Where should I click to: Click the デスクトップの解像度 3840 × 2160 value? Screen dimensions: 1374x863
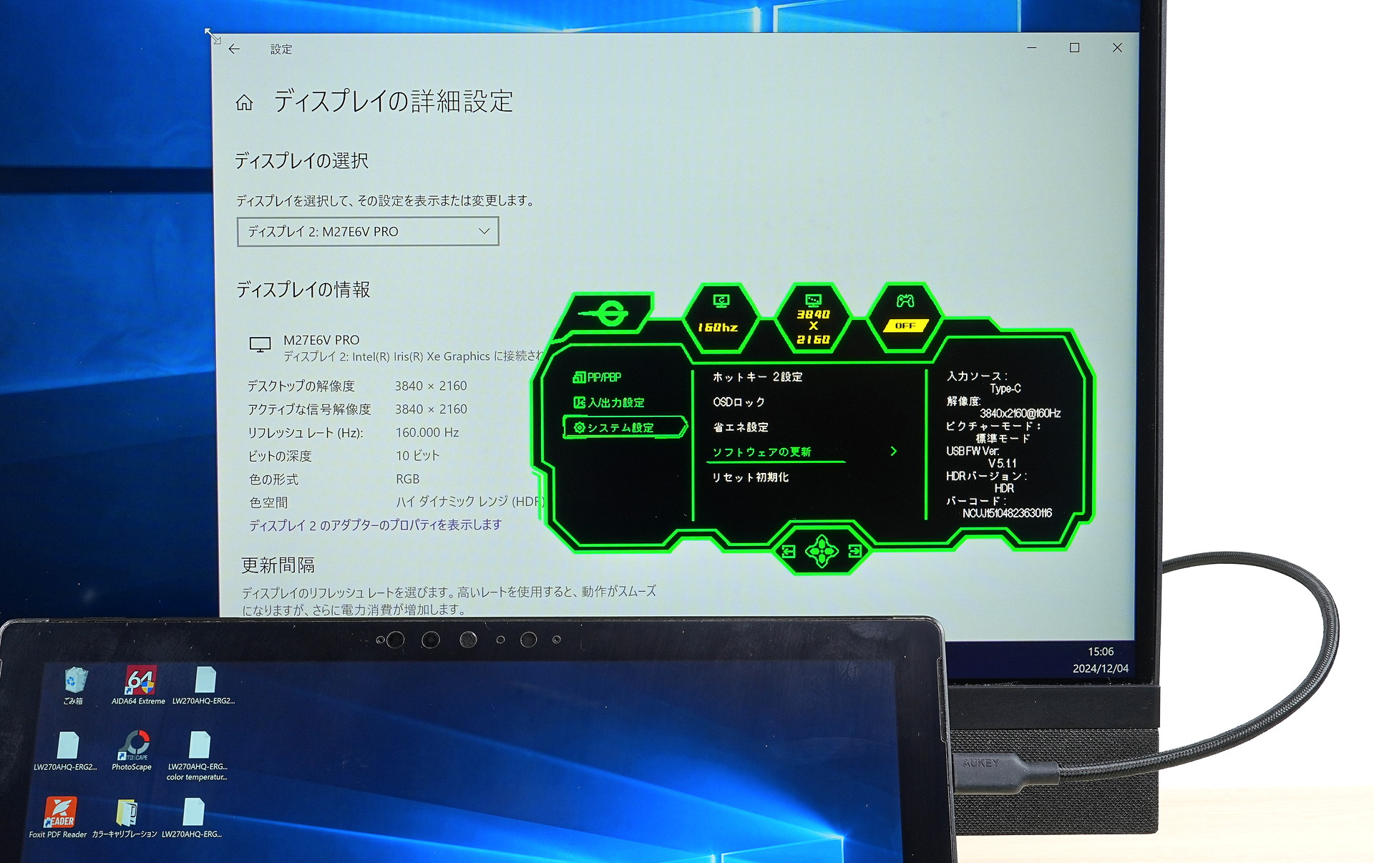click(431, 386)
